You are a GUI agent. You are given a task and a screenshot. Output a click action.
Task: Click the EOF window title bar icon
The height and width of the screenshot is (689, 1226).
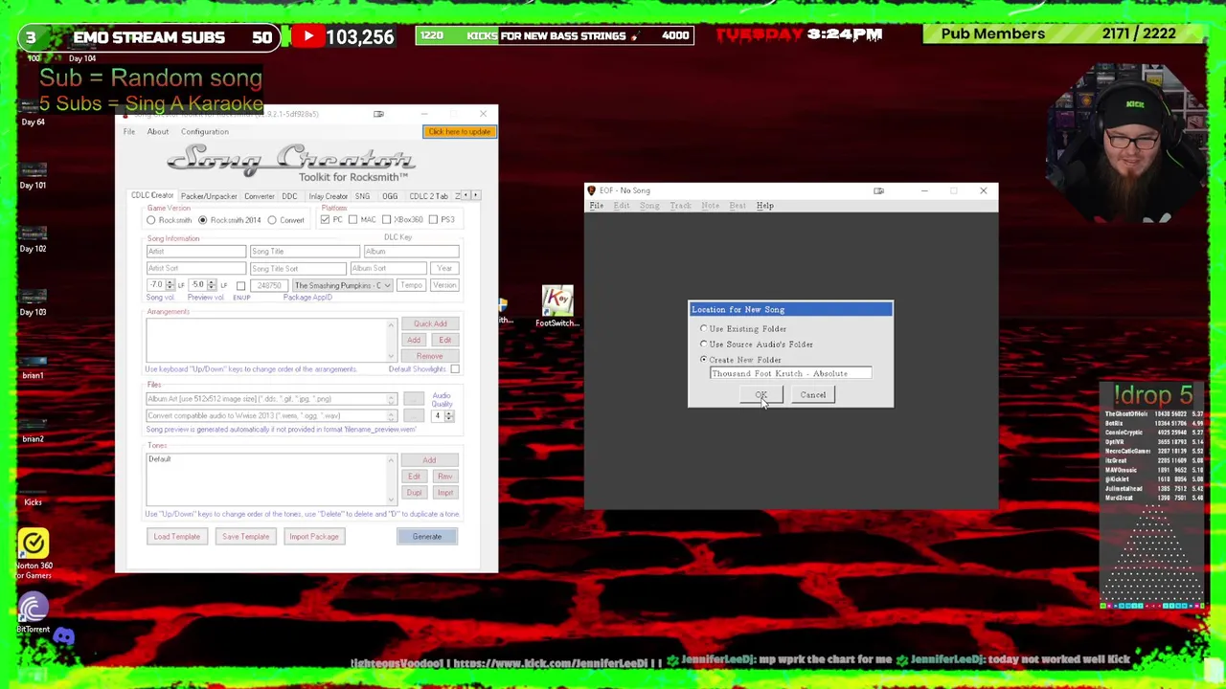point(591,190)
